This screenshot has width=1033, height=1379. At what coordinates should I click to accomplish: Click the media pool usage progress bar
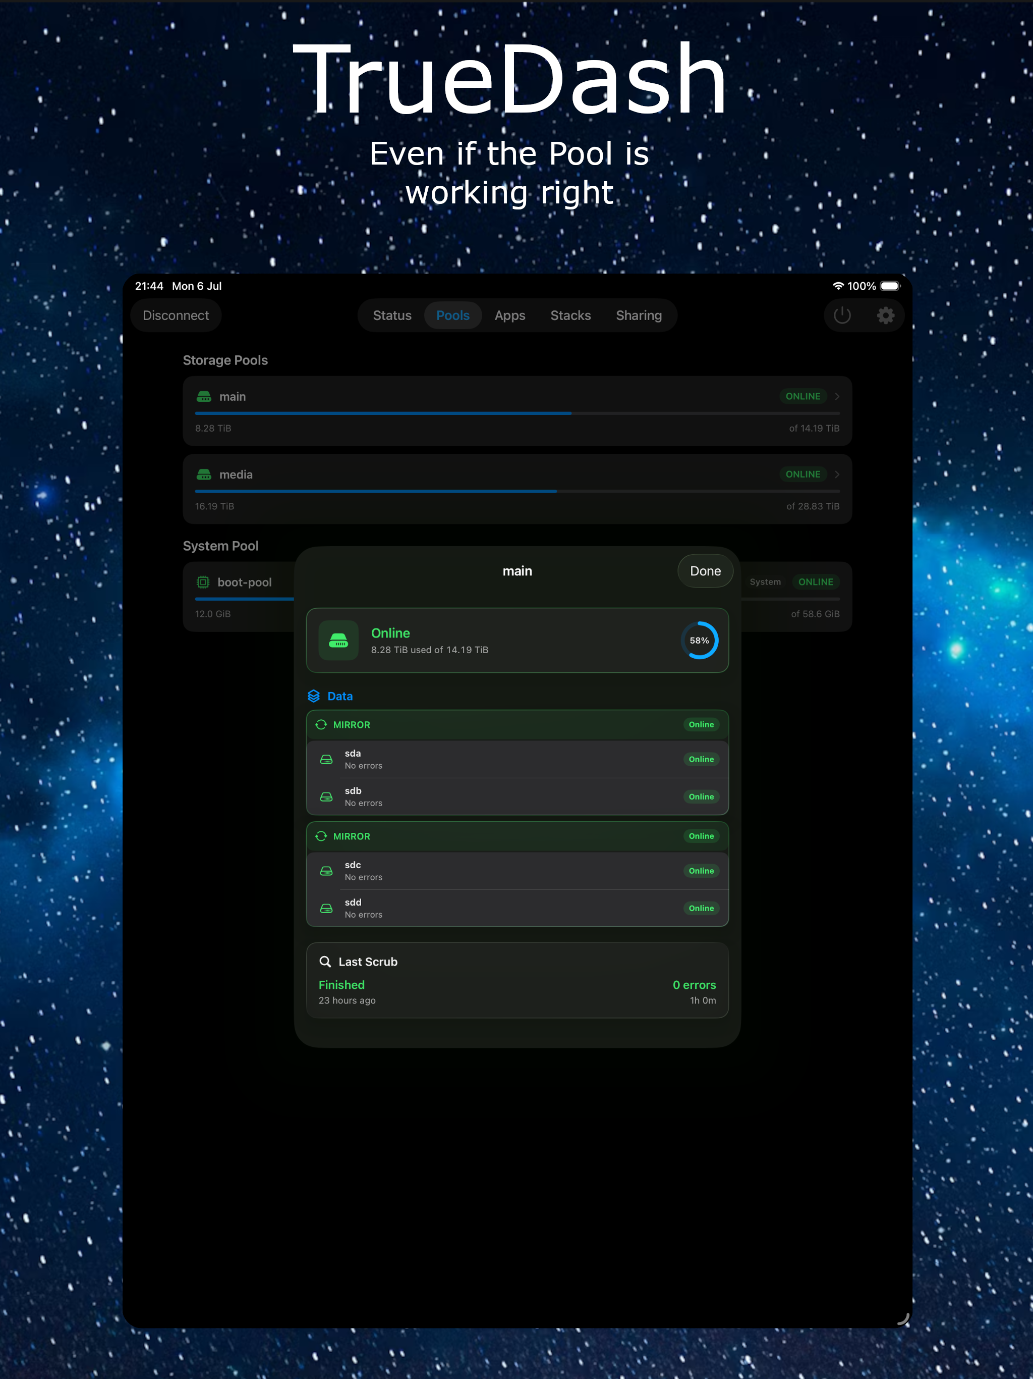517,491
